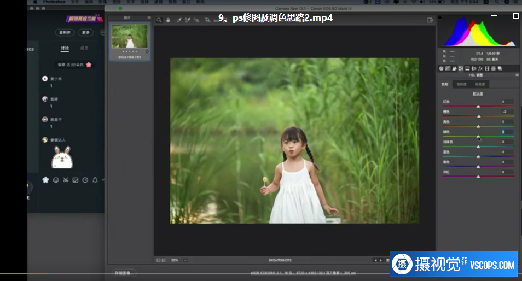This screenshot has height=281, width=522.
Task: Click the video player maximize square icon
Action: [x=515, y=16]
